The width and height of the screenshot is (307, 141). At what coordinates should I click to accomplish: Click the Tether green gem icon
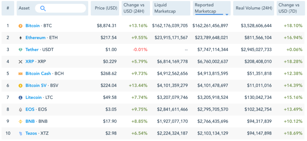tap(20, 50)
